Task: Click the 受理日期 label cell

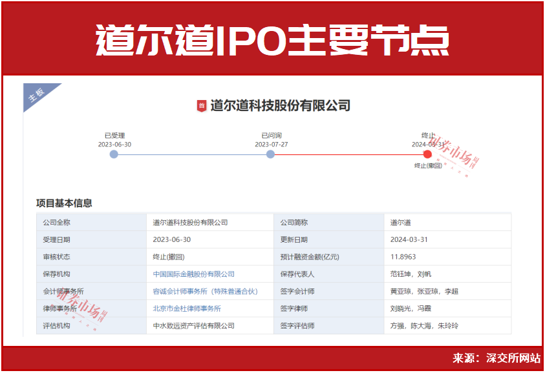Action: pos(91,240)
